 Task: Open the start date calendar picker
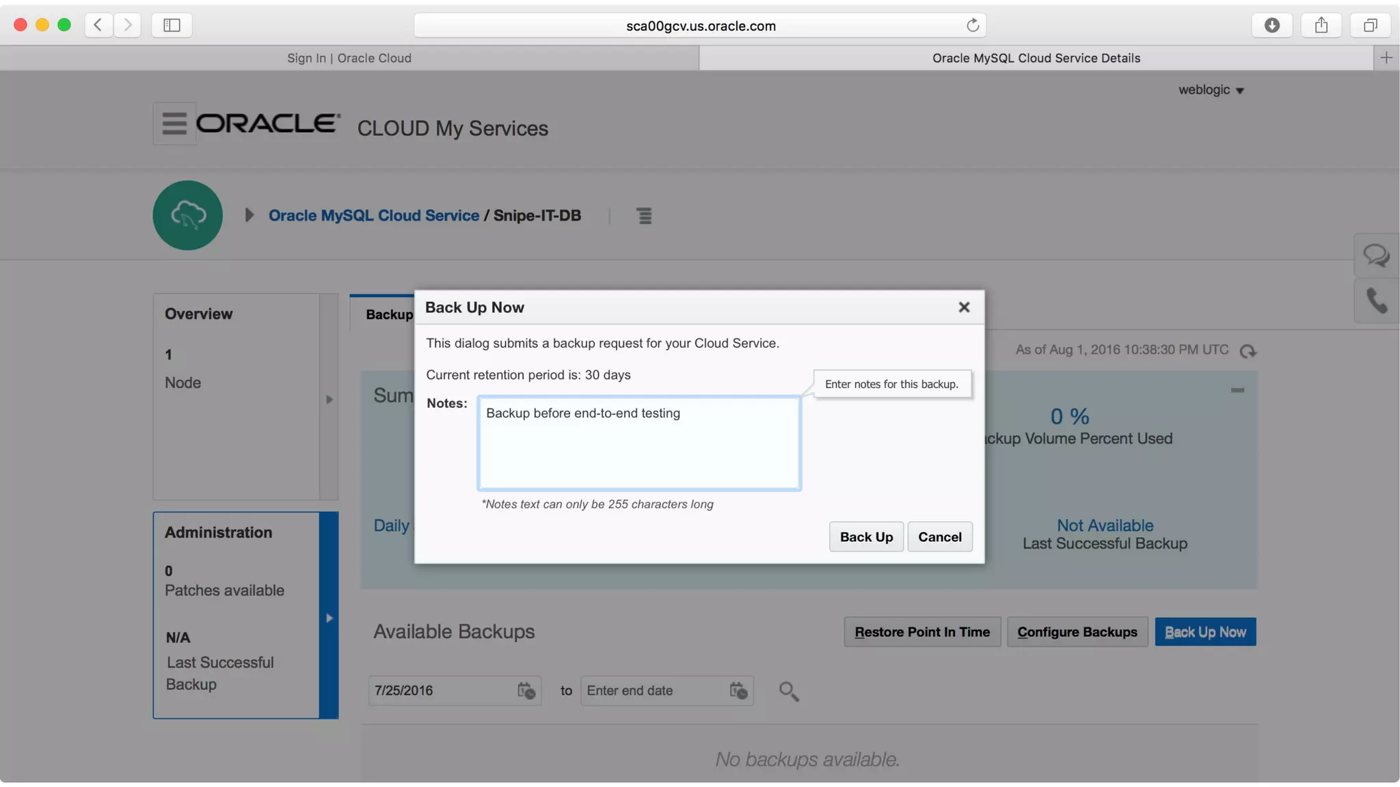526,691
